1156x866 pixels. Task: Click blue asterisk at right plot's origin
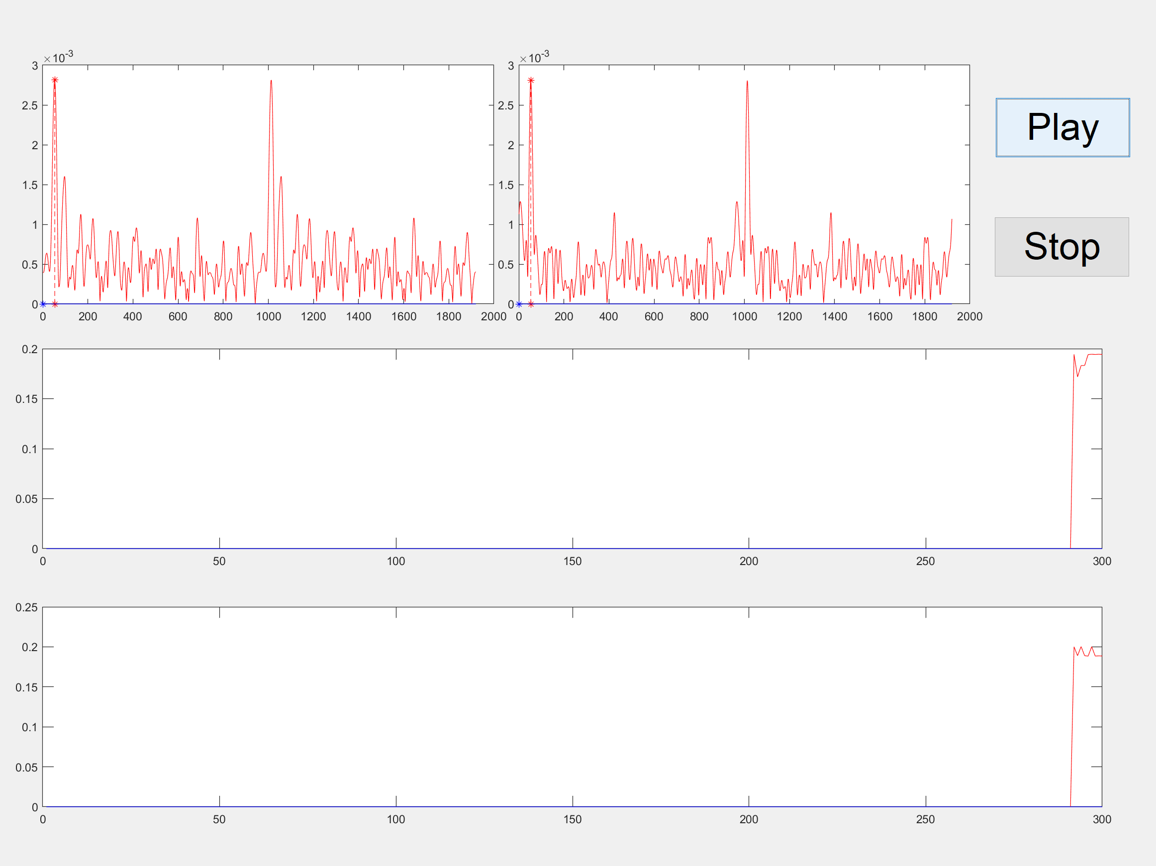click(519, 304)
